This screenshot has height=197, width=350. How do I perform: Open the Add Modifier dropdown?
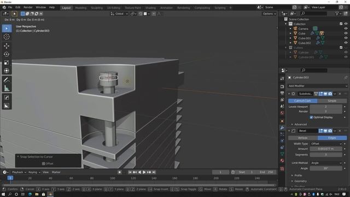pos(318,86)
